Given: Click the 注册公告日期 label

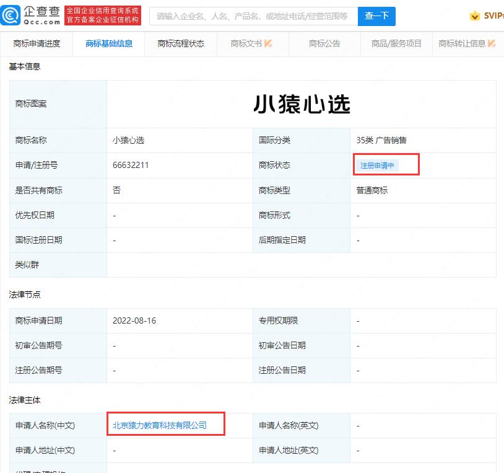Looking at the screenshot, I should [282, 370].
